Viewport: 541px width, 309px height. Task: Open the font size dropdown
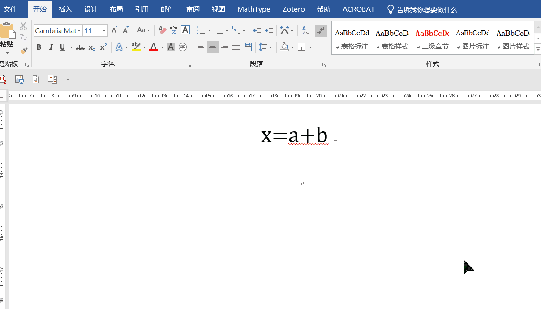tap(104, 30)
